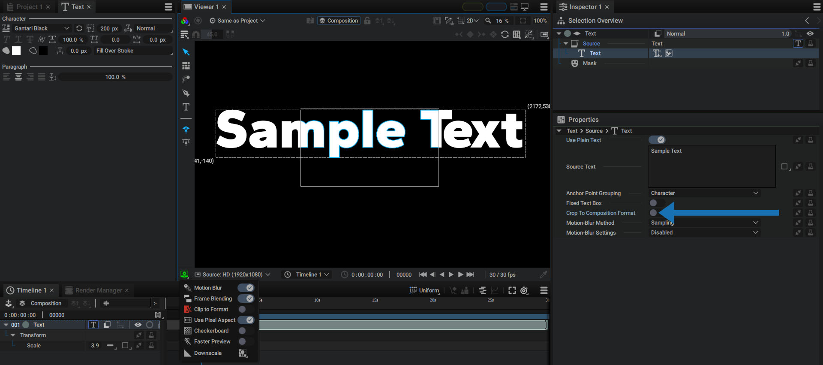
Task: Enable the Checkerboard toggle
Action: pyautogui.click(x=246, y=331)
